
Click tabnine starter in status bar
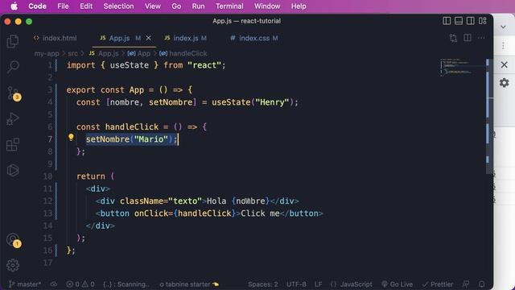tap(189, 284)
